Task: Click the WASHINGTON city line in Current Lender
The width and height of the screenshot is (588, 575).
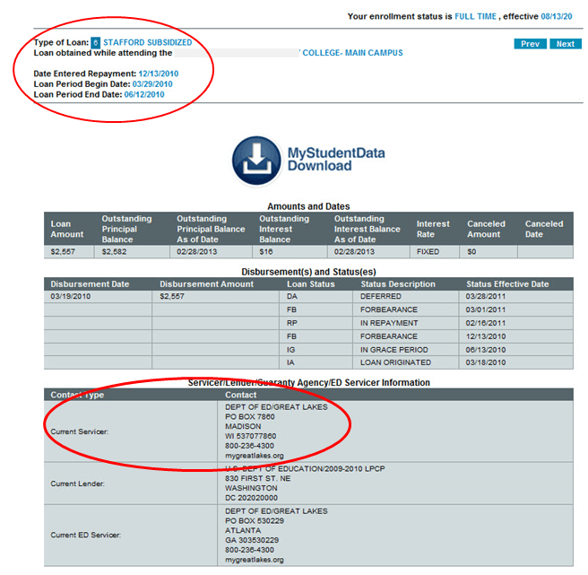Action: tap(251, 488)
